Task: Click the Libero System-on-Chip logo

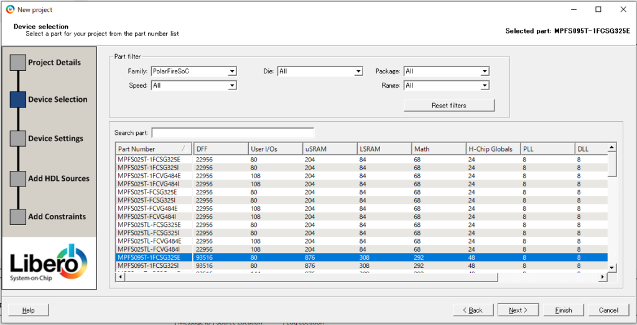Action: tap(49, 263)
